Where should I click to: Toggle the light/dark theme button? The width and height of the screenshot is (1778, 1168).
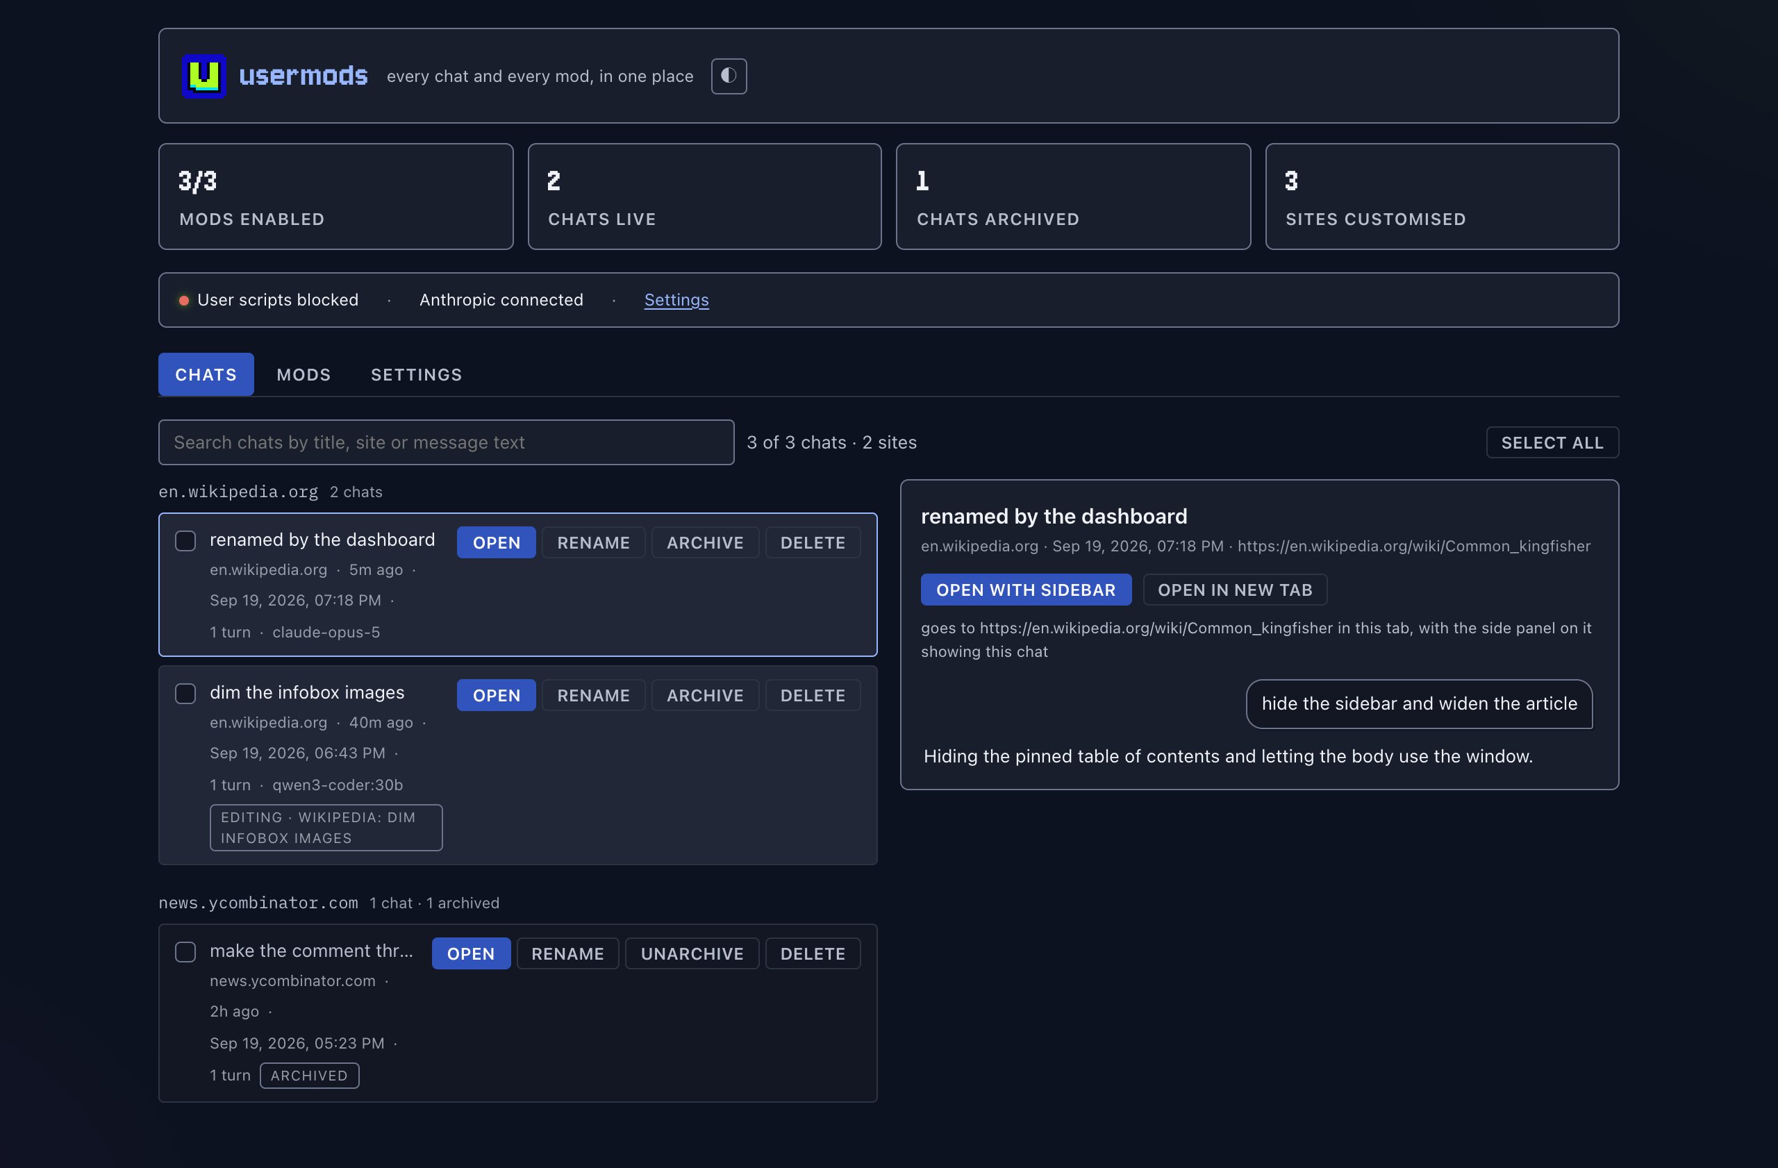click(729, 76)
